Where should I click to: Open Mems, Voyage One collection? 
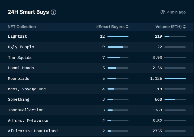27,89
